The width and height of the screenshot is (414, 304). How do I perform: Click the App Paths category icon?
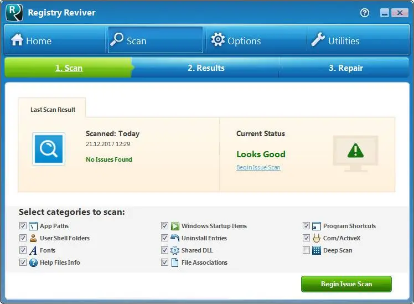click(x=33, y=226)
